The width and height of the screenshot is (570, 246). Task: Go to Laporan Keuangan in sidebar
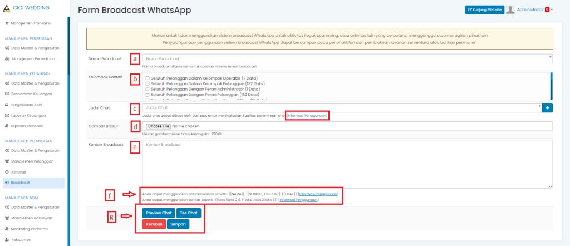28,115
